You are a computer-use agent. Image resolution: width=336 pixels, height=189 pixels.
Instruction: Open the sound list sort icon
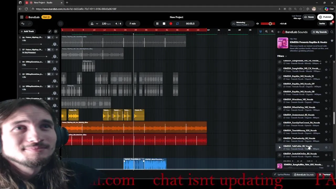[x=331, y=56]
